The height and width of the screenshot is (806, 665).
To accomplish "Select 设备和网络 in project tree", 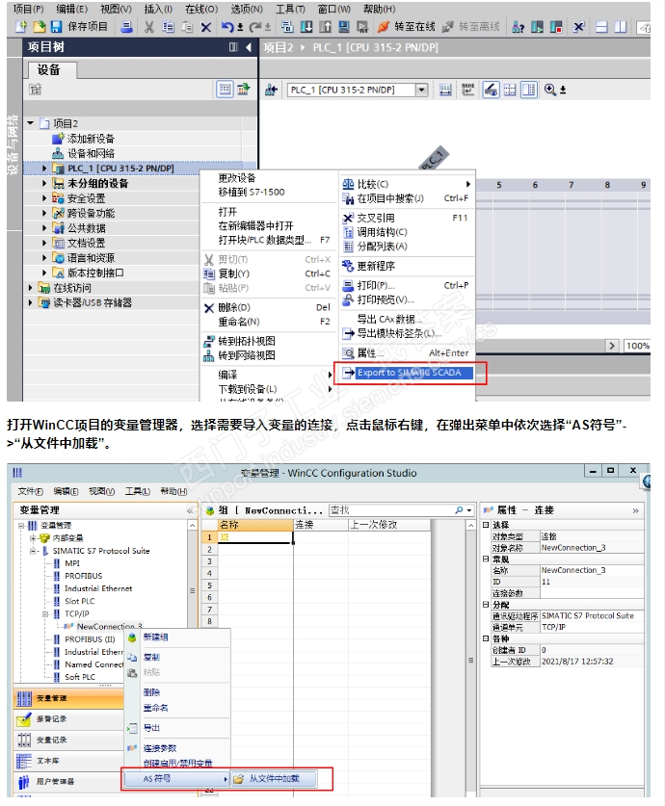I will [x=91, y=154].
